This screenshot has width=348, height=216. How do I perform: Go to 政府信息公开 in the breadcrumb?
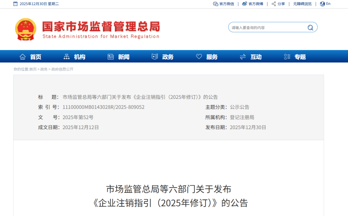[x=63, y=69]
